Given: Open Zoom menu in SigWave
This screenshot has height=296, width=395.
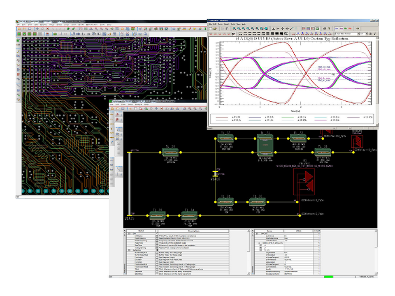Looking at the screenshot, I should click(220, 24).
